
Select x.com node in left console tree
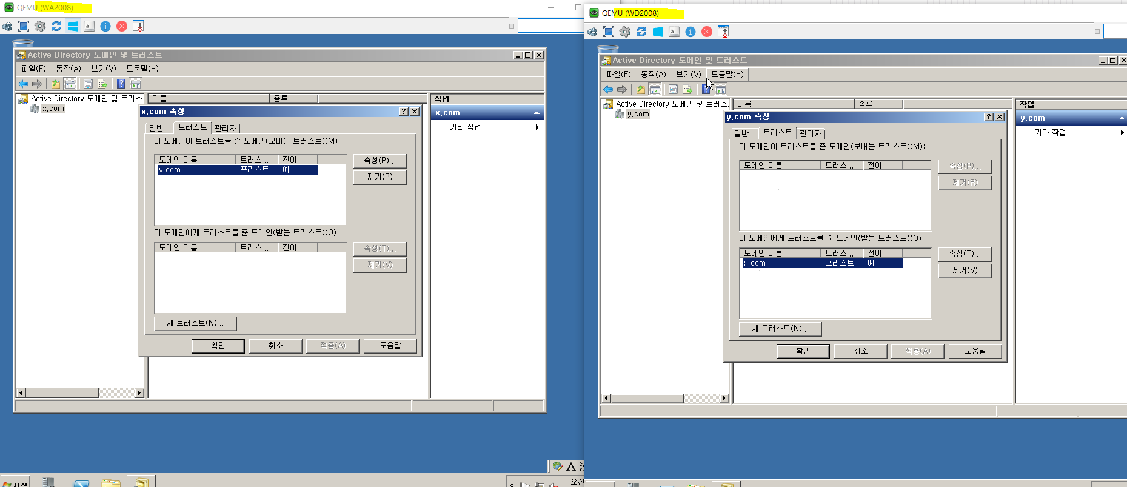(x=53, y=109)
